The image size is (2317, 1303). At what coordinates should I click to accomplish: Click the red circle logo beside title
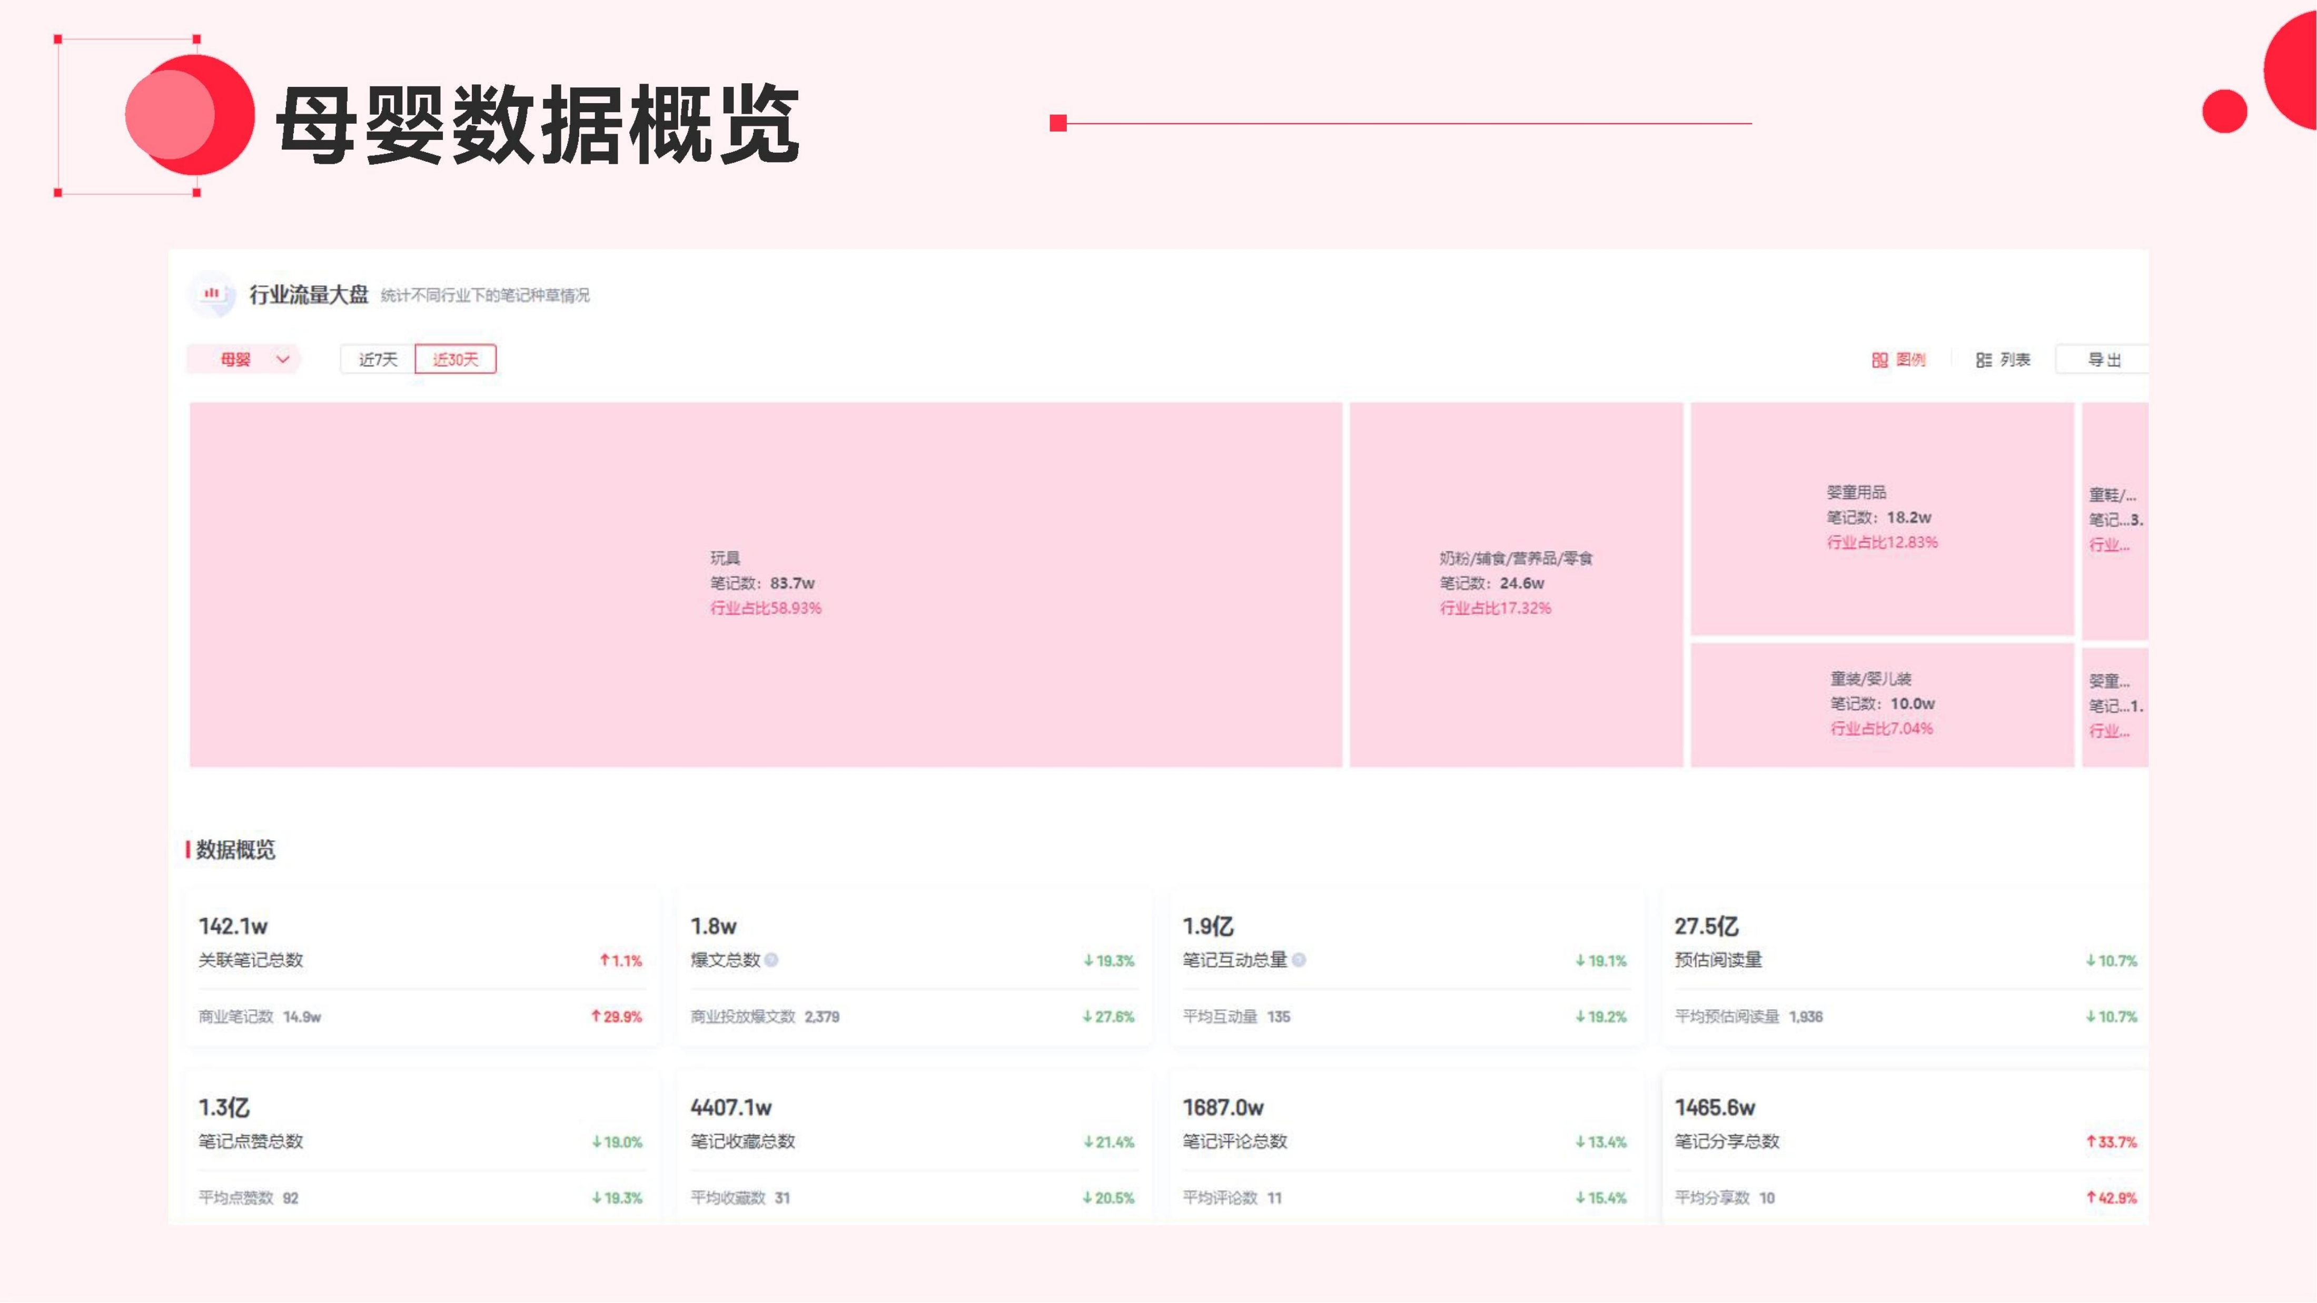pyautogui.click(x=189, y=115)
